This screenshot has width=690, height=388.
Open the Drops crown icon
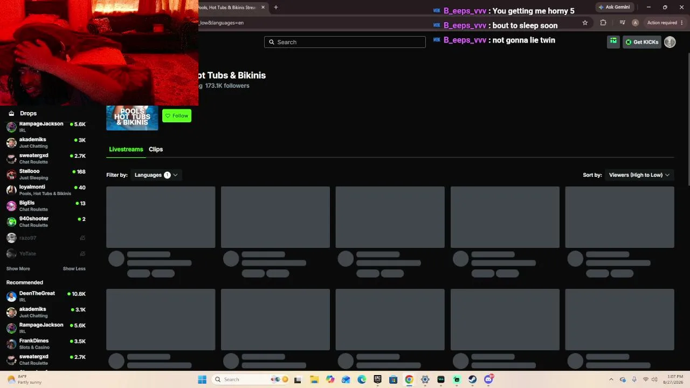point(11,113)
